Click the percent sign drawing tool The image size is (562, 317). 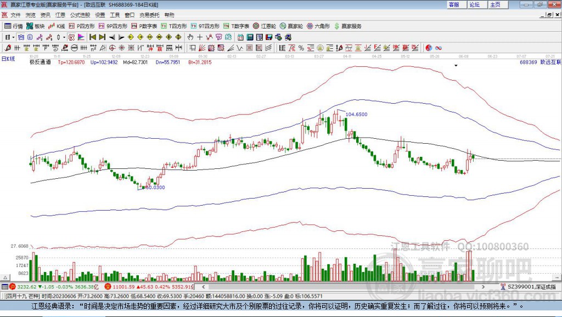pos(301,48)
